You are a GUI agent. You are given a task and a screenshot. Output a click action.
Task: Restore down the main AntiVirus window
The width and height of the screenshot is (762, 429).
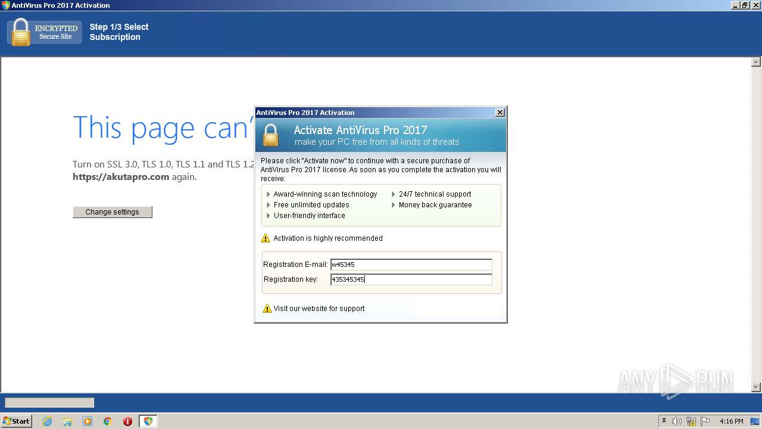tap(745, 5)
